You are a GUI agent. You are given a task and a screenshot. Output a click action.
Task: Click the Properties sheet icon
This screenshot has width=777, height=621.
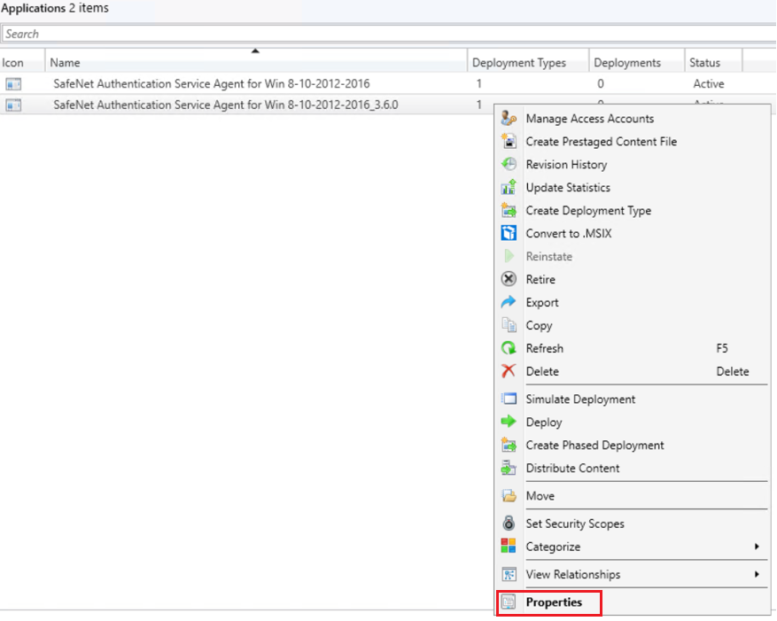coord(509,602)
